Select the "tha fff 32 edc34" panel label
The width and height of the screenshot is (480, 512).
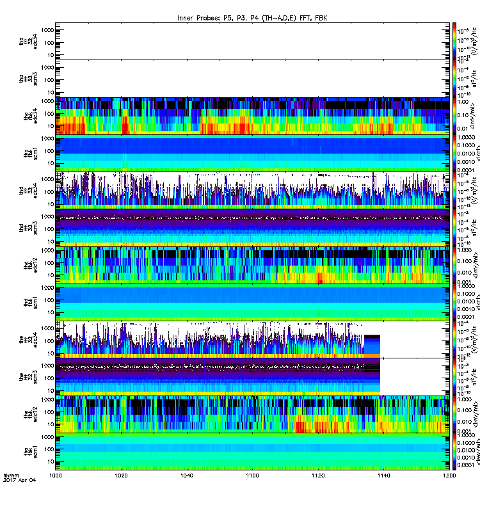(28, 41)
